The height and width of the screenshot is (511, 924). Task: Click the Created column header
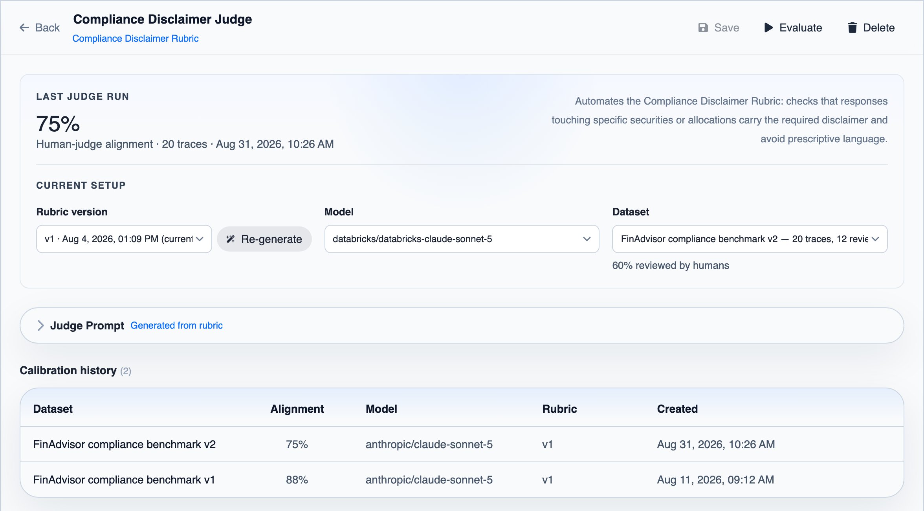coord(677,409)
